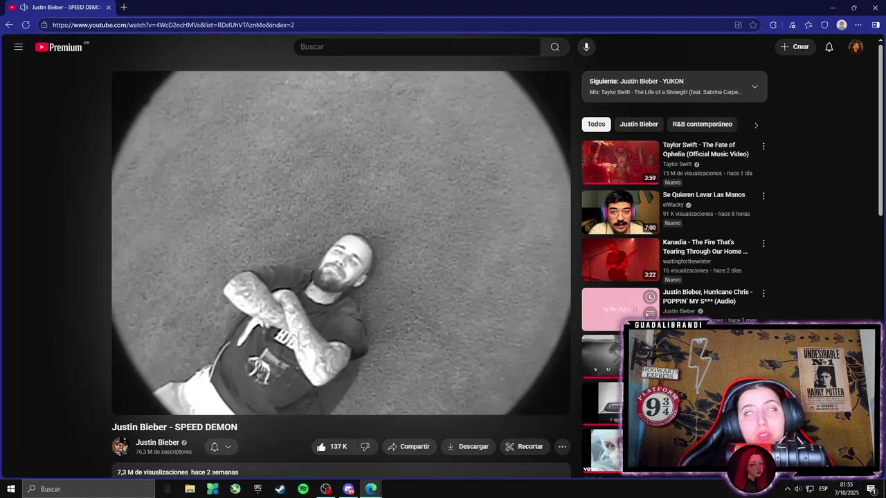Open options for Se Quieren Lavar Las Manos
The image size is (886, 498).
click(763, 196)
